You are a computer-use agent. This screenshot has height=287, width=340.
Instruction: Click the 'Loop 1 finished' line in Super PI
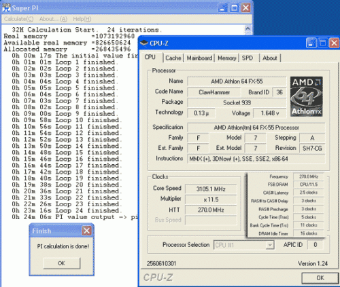pyautogui.click(x=65, y=62)
